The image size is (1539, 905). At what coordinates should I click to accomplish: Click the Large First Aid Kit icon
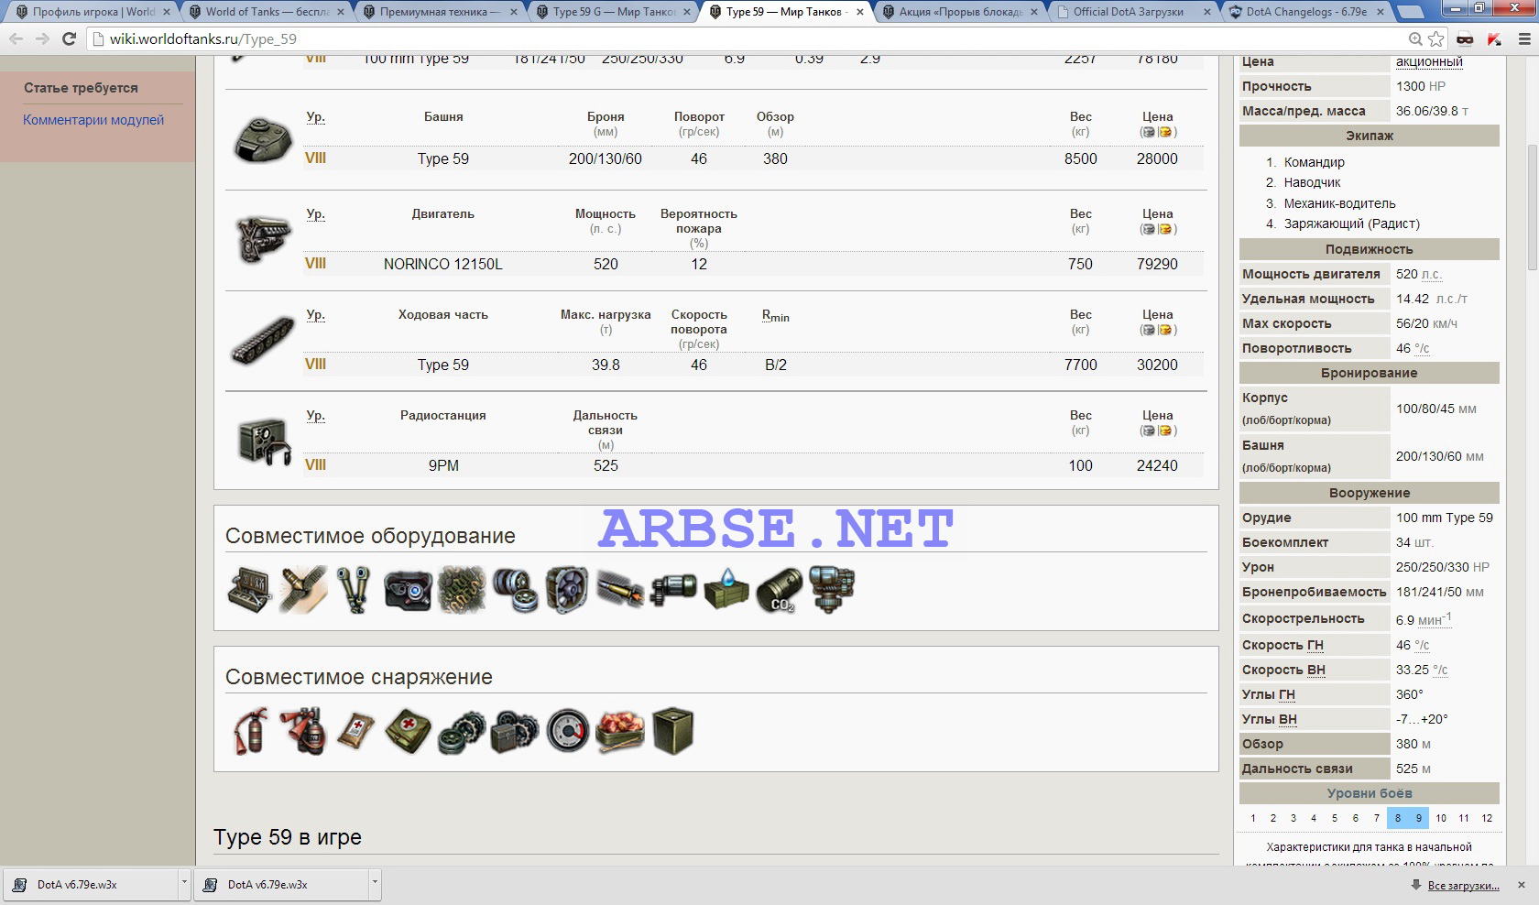click(408, 731)
